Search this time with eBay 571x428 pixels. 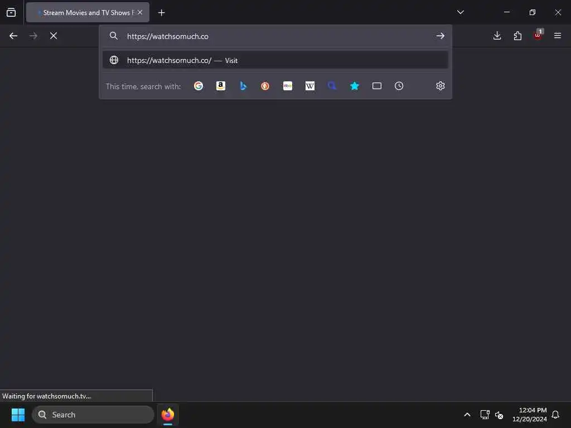coord(288,86)
